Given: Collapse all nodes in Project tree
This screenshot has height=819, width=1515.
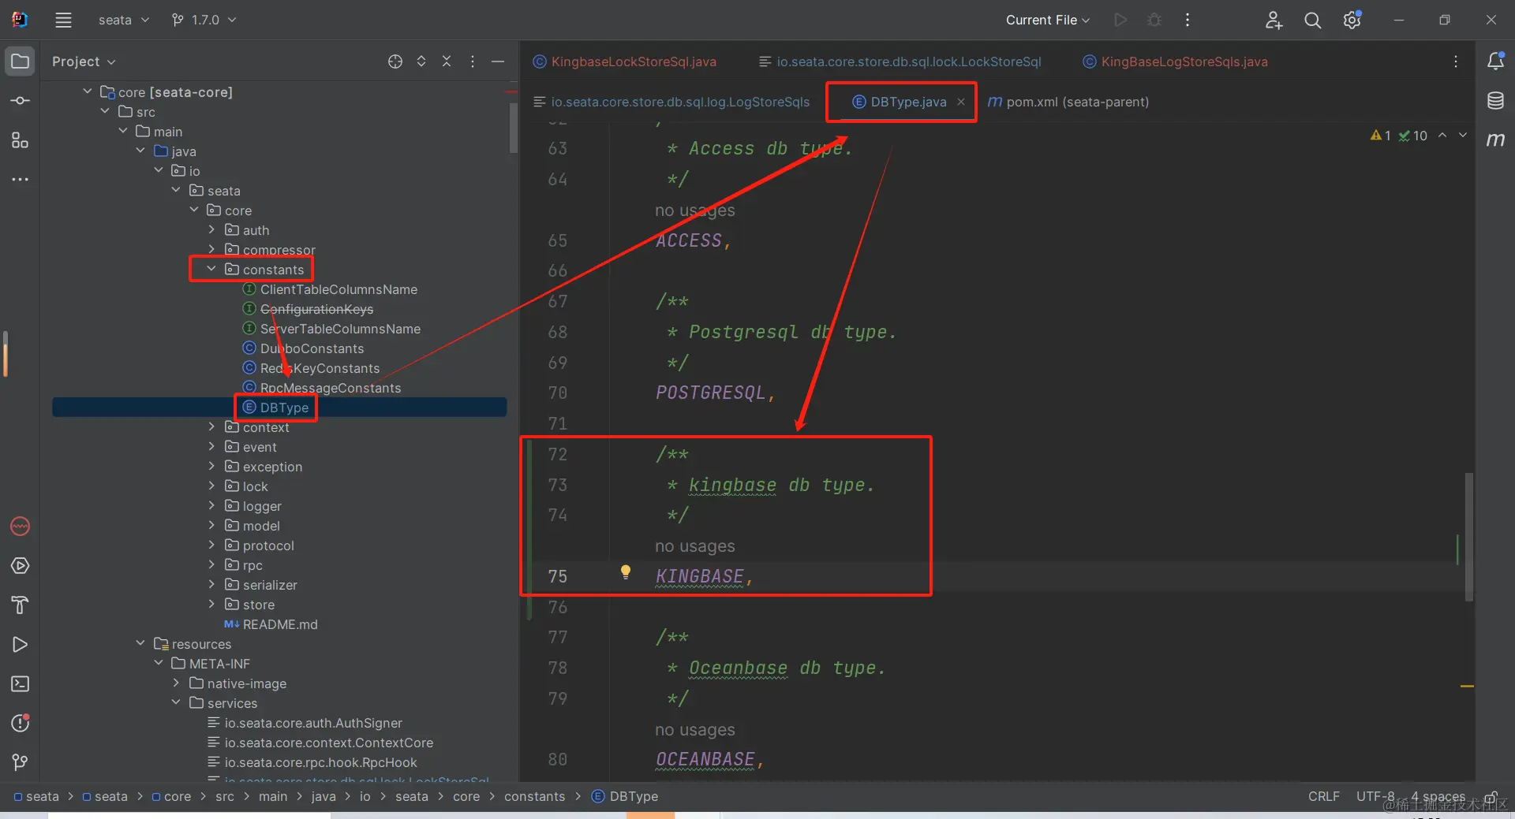Looking at the screenshot, I should tap(447, 61).
